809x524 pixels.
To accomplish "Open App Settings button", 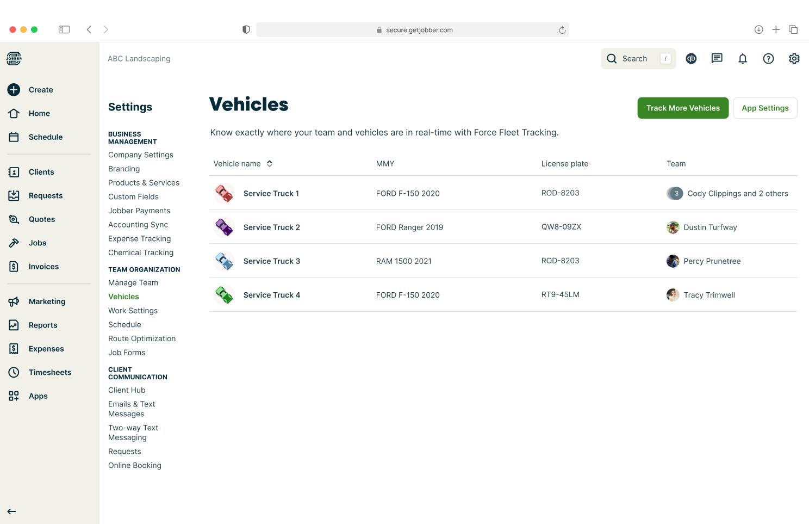I will coord(764,108).
